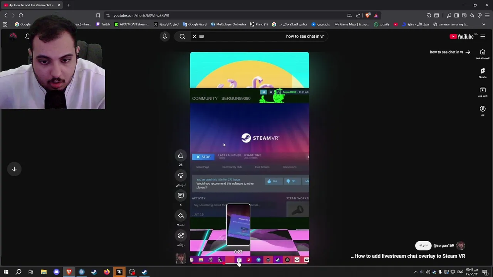Open the Remix option icon
The width and height of the screenshot is (493, 277).
click(x=181, y=235)
